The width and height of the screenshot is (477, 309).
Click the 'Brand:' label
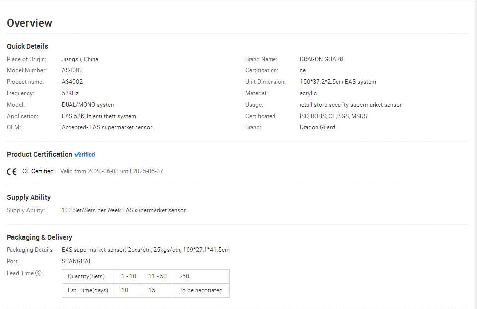(x=253, y=127)
